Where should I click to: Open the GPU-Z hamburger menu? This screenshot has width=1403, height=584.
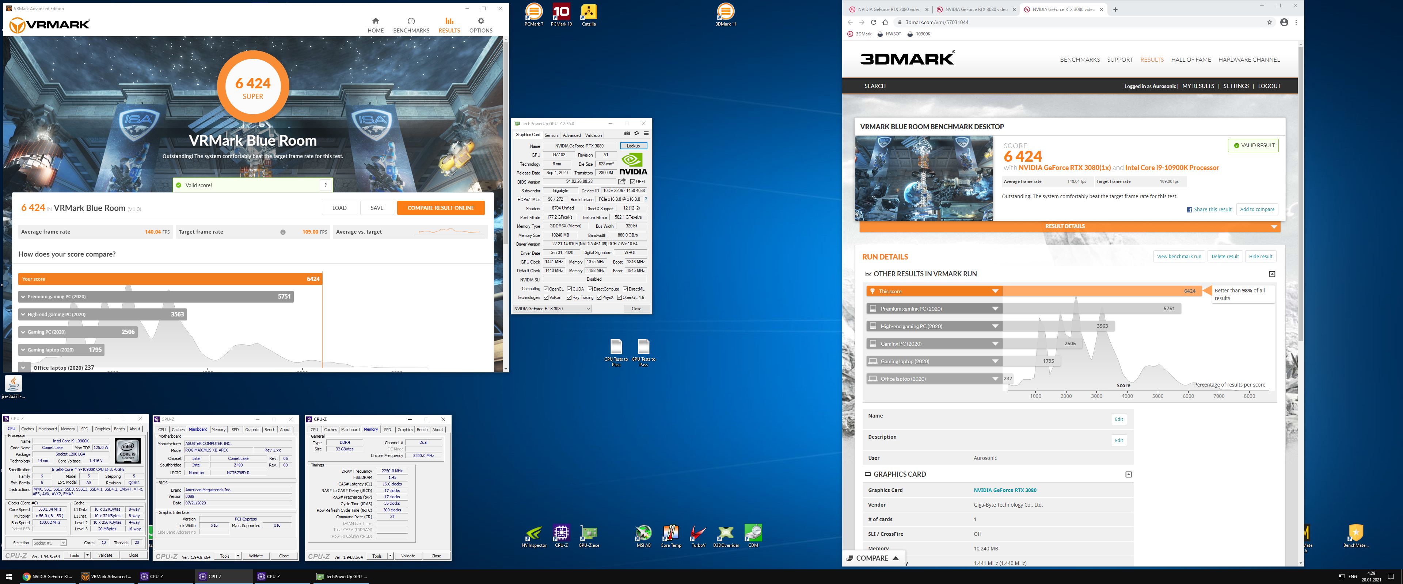(646, 133)
